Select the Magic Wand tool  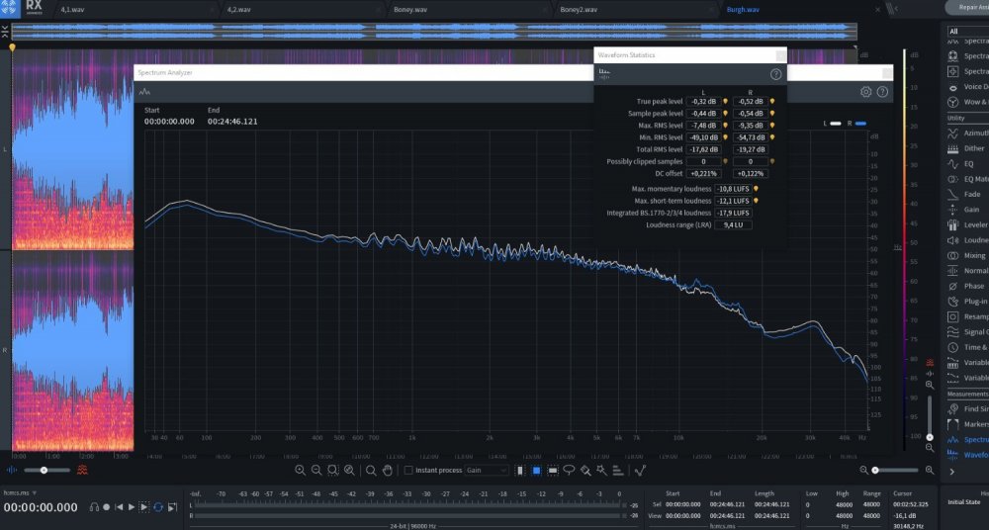pyautogui.click(x=601, y=470)
